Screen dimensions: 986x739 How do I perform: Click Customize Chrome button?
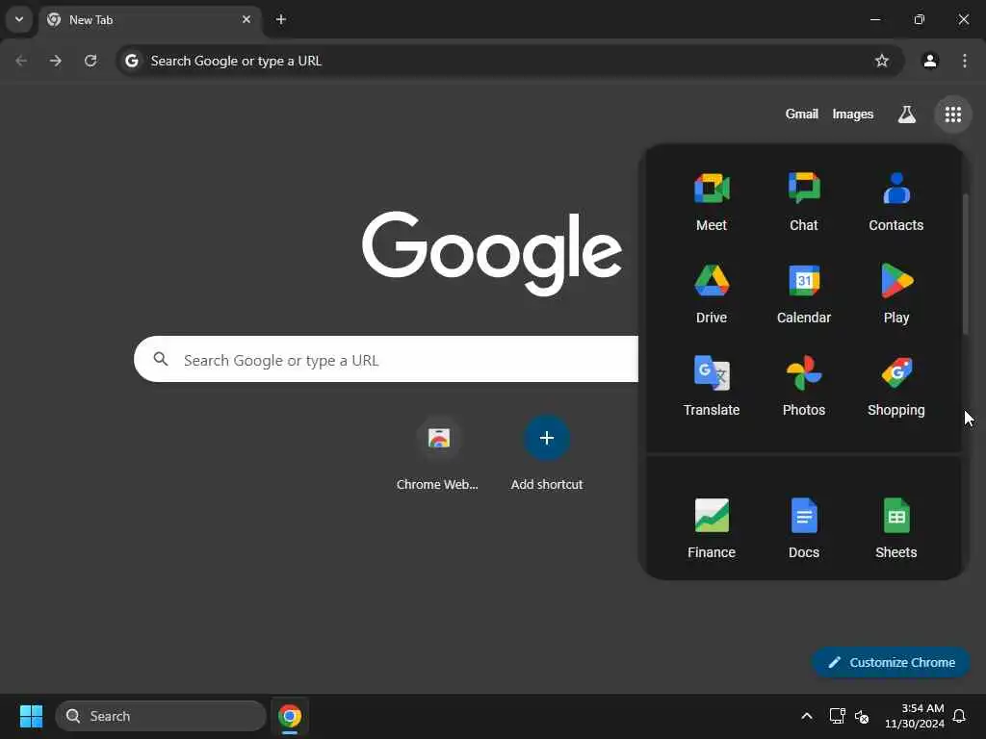[891, 662]
